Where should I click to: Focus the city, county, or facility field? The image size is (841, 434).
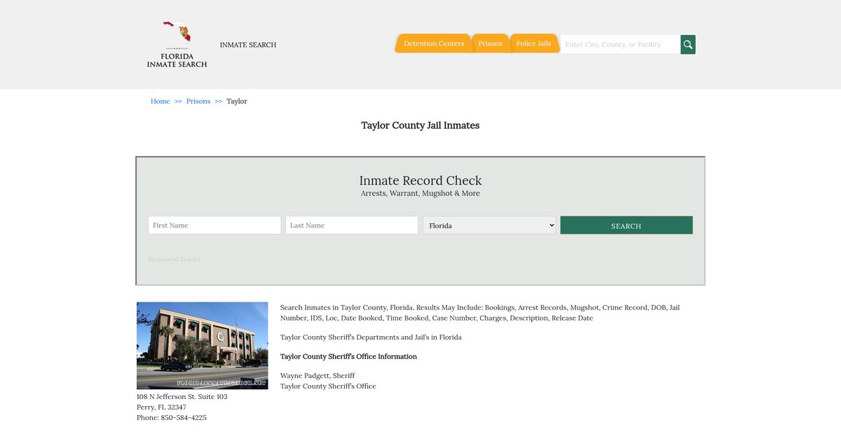(620, 44)
